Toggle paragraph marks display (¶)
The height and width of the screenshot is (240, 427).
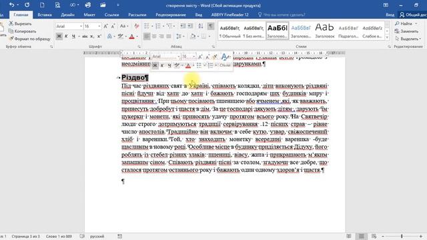(x=211, y=26)
